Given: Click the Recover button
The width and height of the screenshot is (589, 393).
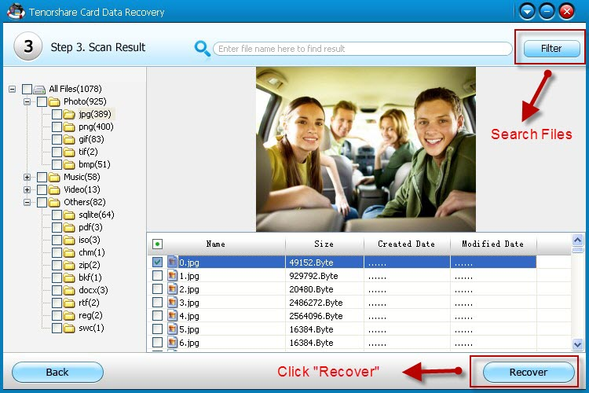Looking at the screenshot, I should [528, 372].
